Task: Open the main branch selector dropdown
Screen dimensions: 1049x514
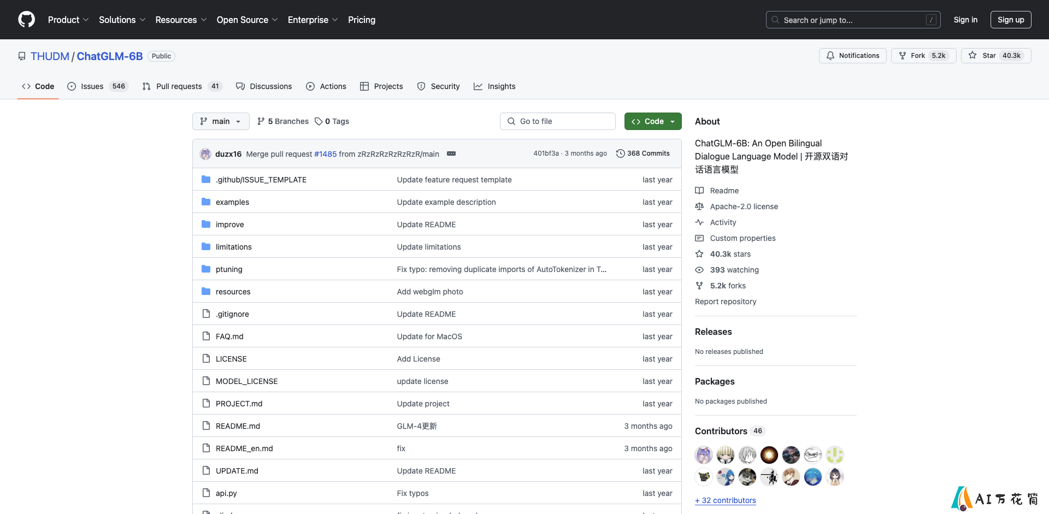Action: [221, 121]
